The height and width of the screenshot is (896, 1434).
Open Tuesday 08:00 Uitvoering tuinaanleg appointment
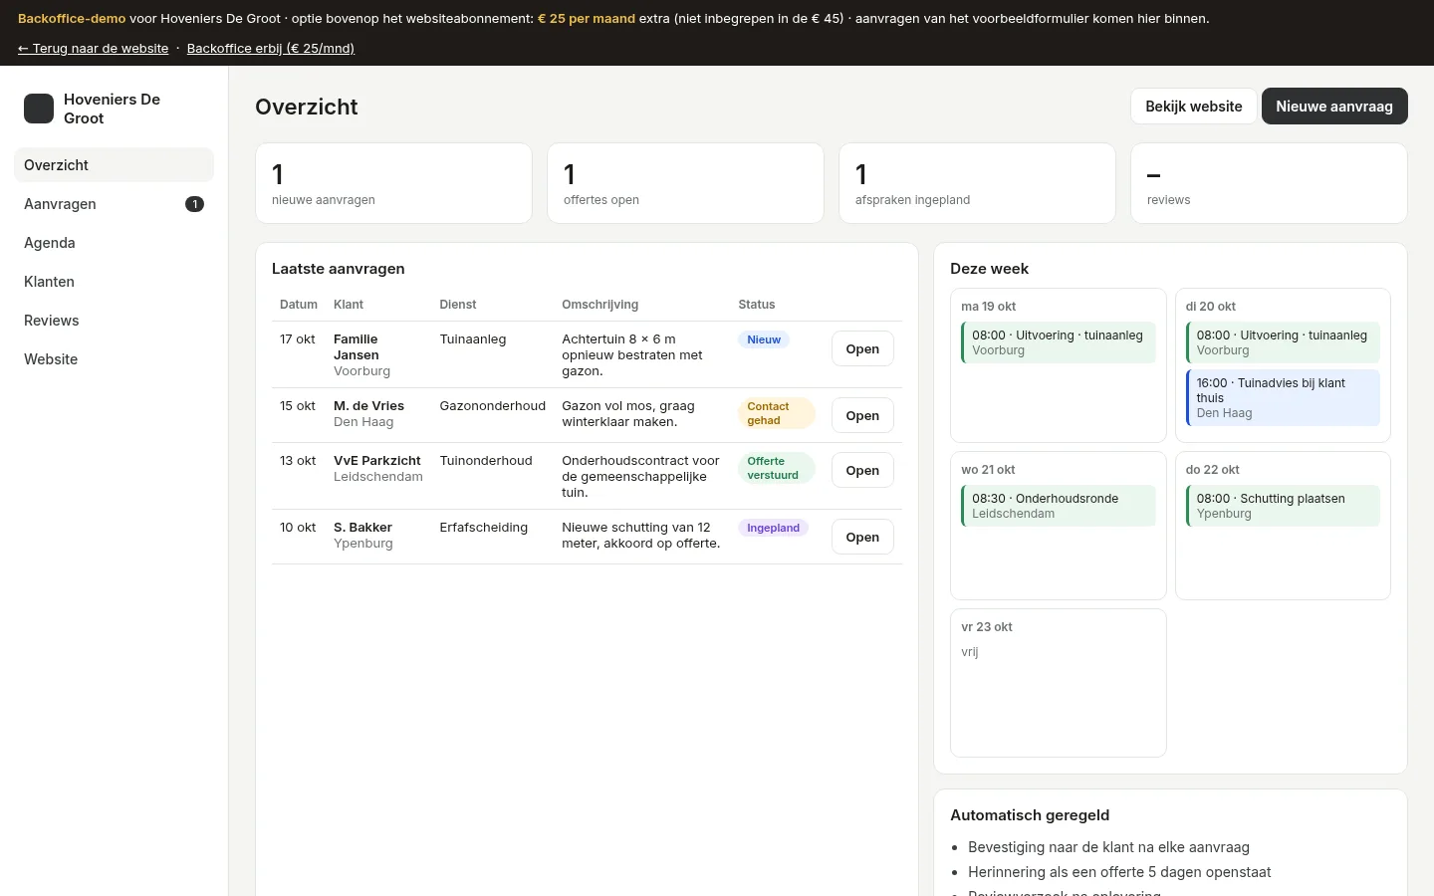pos(1283,342)
